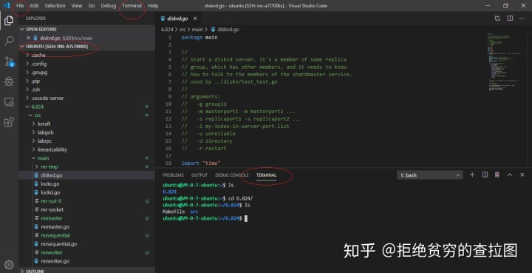
Task: Open lockc.go in the file tree
Action: click(x=87, y=183)
